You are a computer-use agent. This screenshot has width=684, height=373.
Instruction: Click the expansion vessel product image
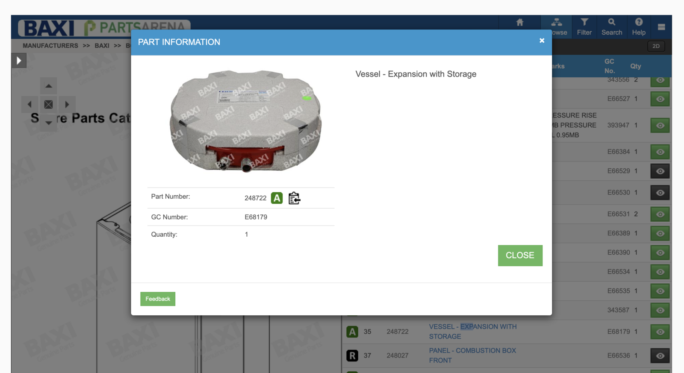[x=245, y=121]
